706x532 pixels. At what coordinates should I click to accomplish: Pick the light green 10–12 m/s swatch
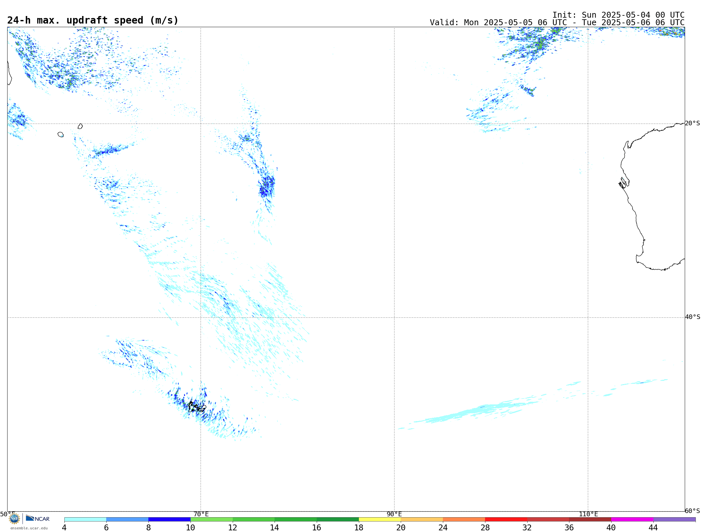pyautogui.click(x=211, y=520)
